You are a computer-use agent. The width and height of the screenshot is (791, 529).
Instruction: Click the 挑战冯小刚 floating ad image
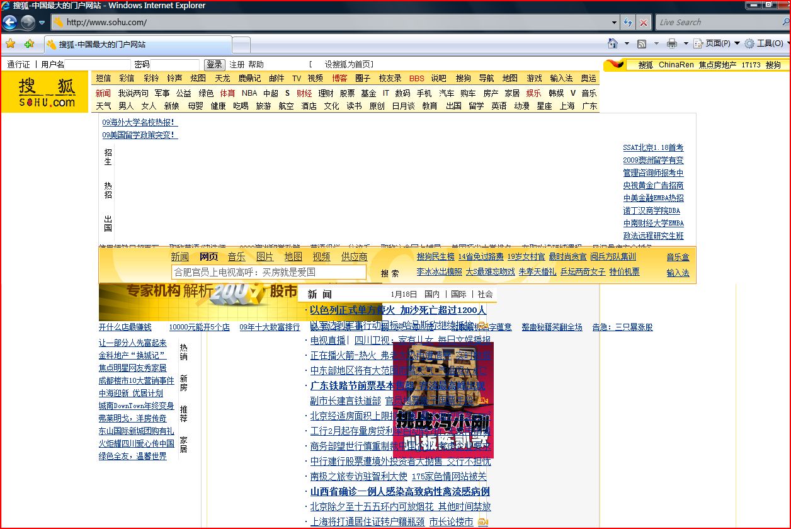[x=443, y=400]
